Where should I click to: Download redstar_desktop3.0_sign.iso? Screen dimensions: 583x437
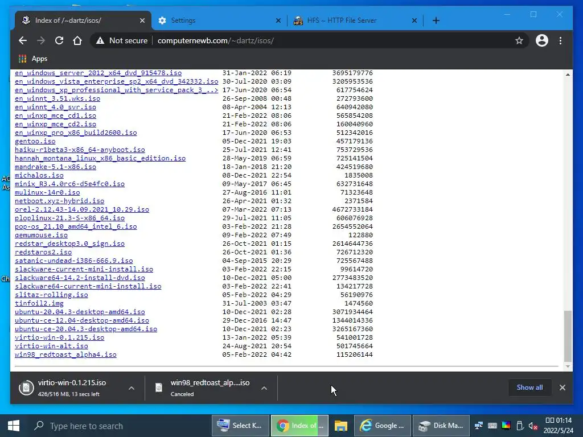69,244
